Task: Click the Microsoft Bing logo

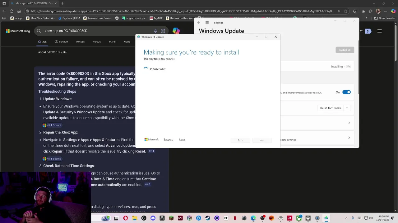Action: (x=18, y=31)
